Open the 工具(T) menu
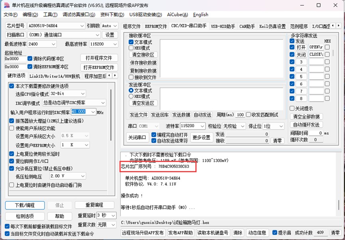The height and width of the screenshot is (240, 345). (x=50, y=15)
